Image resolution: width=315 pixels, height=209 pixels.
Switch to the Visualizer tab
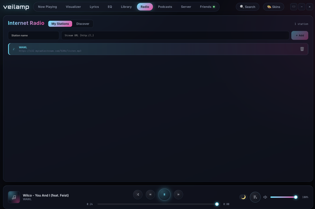pos(73,7)
